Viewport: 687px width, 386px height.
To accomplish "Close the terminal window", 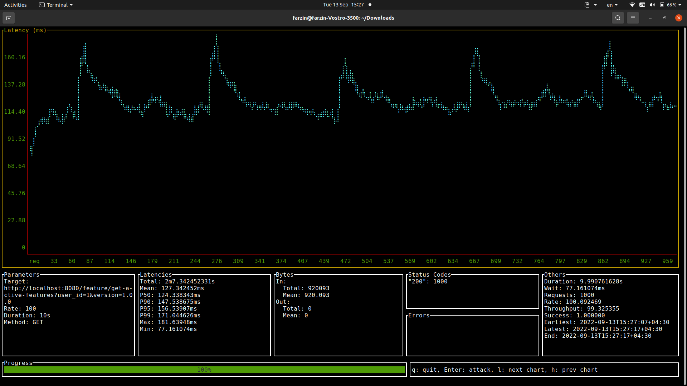I will click(679, 18).
